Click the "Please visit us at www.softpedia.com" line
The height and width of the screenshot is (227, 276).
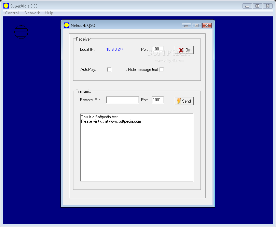point(111,121)
